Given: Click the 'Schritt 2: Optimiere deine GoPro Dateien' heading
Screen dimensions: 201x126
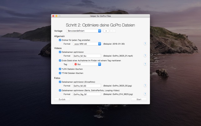Looking at the screenshot, I should (x=100, y=25).
